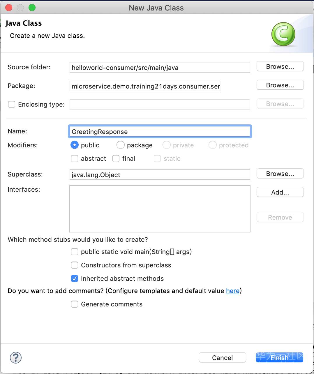The width and height of the screenshot is (314, 374).
Task: Check Constructors from superclass option
Action: [75, 265]
